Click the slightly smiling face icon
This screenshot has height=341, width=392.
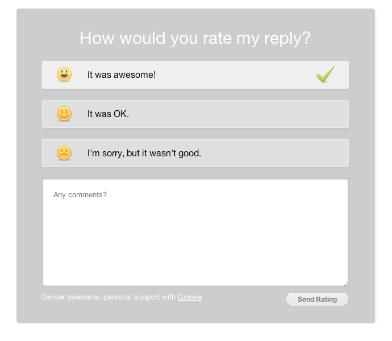point(64,114)
